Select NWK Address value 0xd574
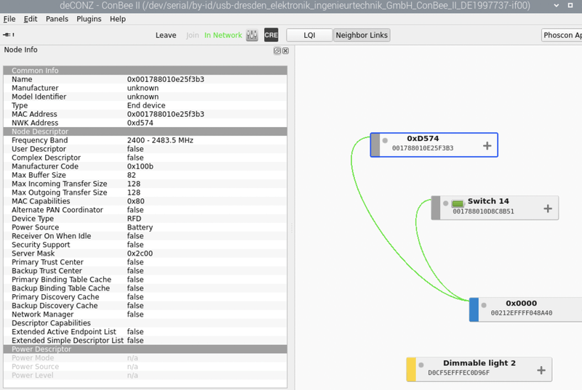The image size is (582, 390). [x=140, y=123]
